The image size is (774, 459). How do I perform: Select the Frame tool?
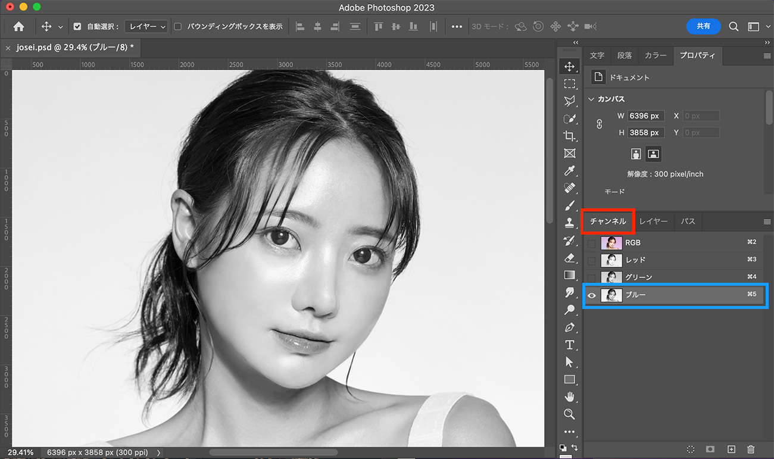pos(570,154)
